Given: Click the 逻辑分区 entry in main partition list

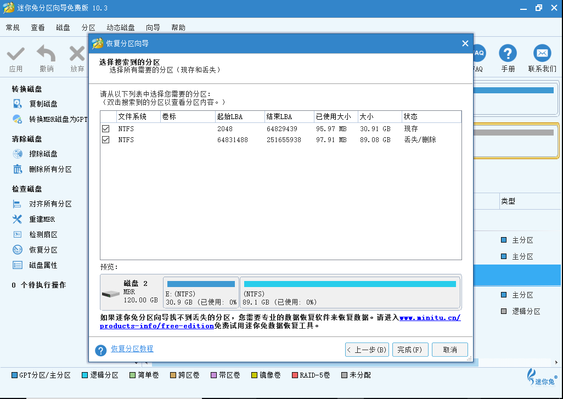Looking at the screenshot, I should 526,311.
